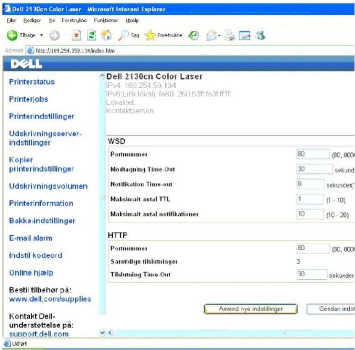Click Modtagning Time-Out input field
This screenshot has width=355, height=350.
tap(314, 169)
